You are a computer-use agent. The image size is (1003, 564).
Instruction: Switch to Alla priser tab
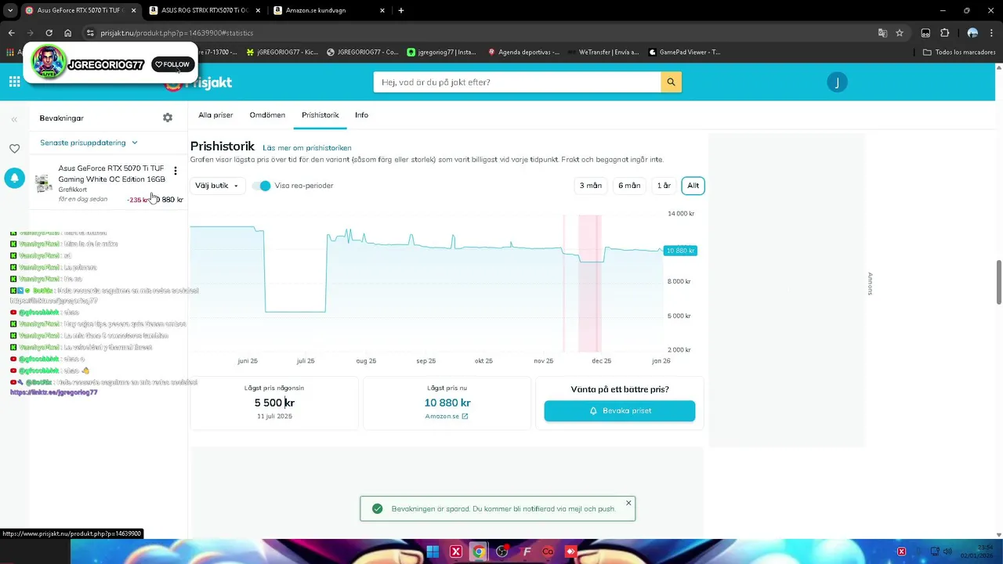[215, 115]
